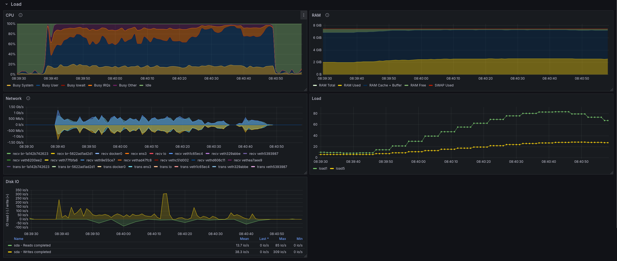Toggle the RAM Used series label
Viewport: 617px width, 261px height.
pyautogui.click(x=352, y=85)
